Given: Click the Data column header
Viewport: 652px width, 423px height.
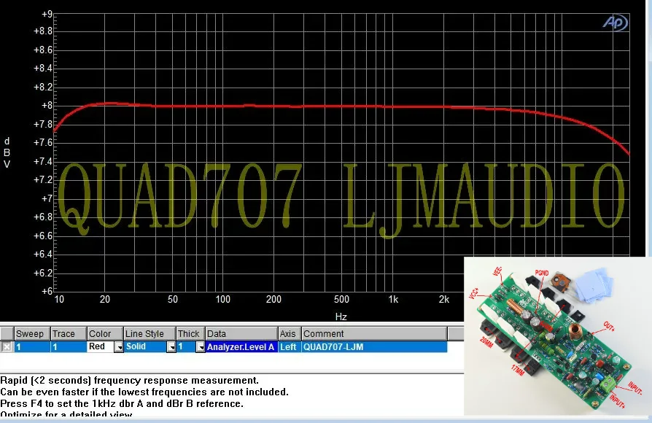Looking at the screenshot, I should (x=241, y=333).
